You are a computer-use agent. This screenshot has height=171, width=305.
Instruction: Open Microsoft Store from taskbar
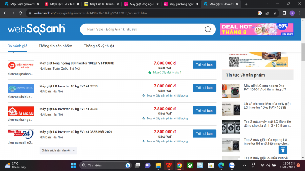(211, 165)
